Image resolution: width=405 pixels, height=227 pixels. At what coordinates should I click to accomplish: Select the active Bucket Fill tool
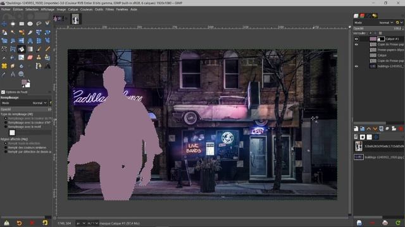pos(22,49)
